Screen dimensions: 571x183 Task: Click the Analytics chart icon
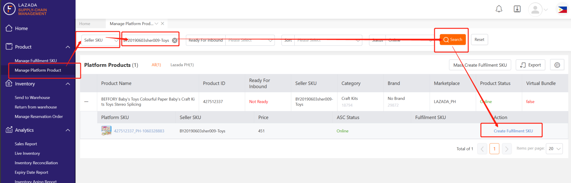tap(9, 130)
